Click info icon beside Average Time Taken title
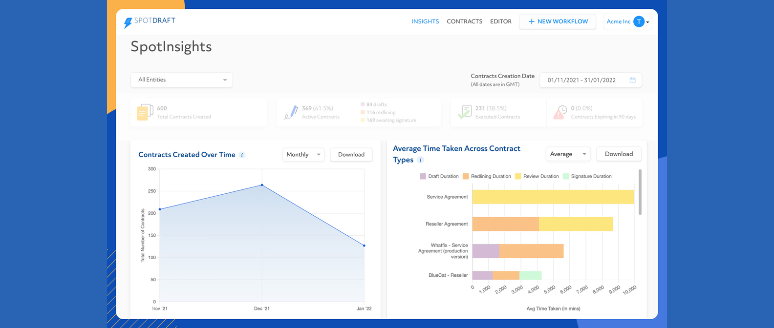Screen dimensions: 774x328 (x=420, y=160)
